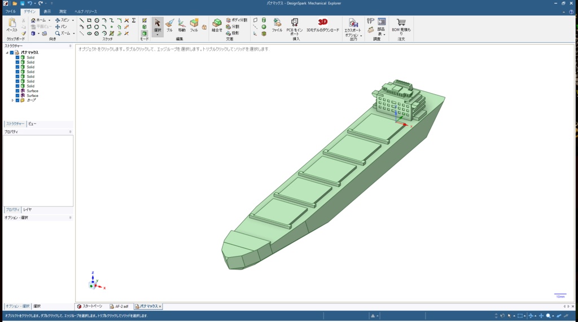Image resolution: width=578 pixels, height=322 pixels.
Task: Open the ファイル menu tab
Action: (10, 12)
